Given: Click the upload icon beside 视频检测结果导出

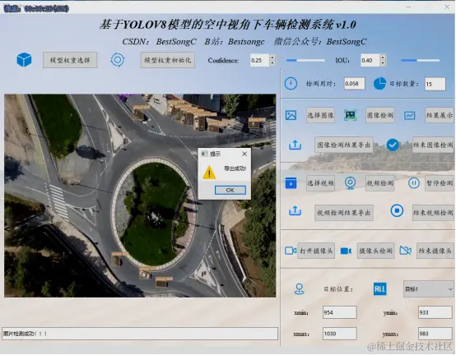Looking at the screenshot, I should click(x=295, y=210).
